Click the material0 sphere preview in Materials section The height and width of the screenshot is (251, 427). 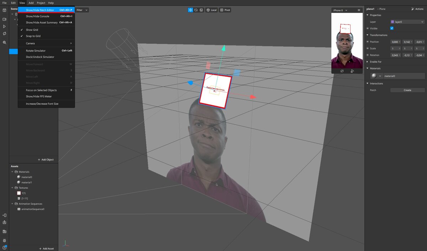point(374,76)
